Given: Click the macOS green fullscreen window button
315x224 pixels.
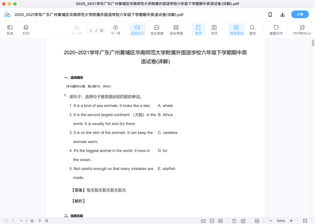Looking at the screenshot, I should click(15, 4).
